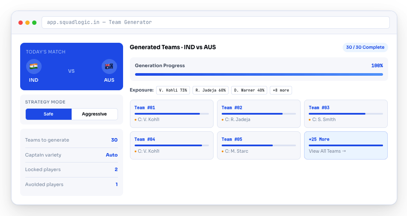Viewport: 407px width, 216px height.
Task: Click the Generation Progress bar
Action: (259, 74)
